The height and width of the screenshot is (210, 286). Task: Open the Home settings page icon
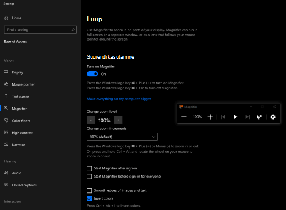6,18
